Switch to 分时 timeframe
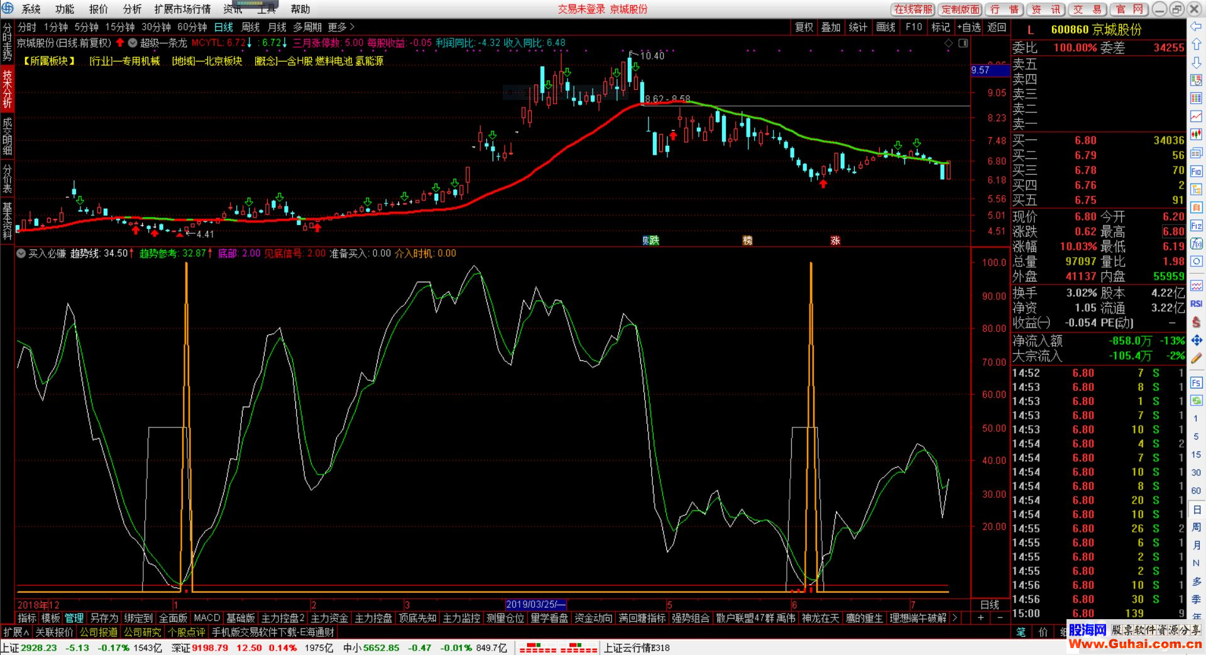Image resolution: width=1206 pixels, height=655 pixels. [27, 27]
